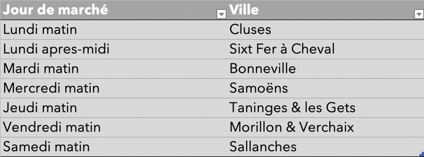
Task: Click the Samedi matin cell
Action: [113, 146]
